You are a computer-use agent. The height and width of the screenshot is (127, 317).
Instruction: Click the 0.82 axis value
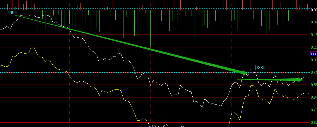tap(314, 123)
